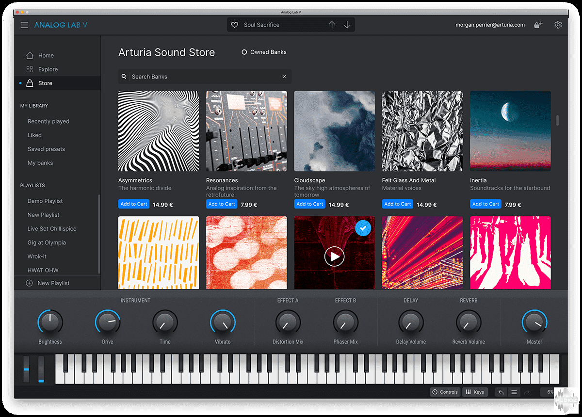Open the Resonances synth thumbnail

click(246, 131)
